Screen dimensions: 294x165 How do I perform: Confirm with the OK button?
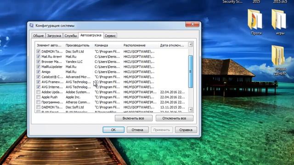(x=113, y=130)
